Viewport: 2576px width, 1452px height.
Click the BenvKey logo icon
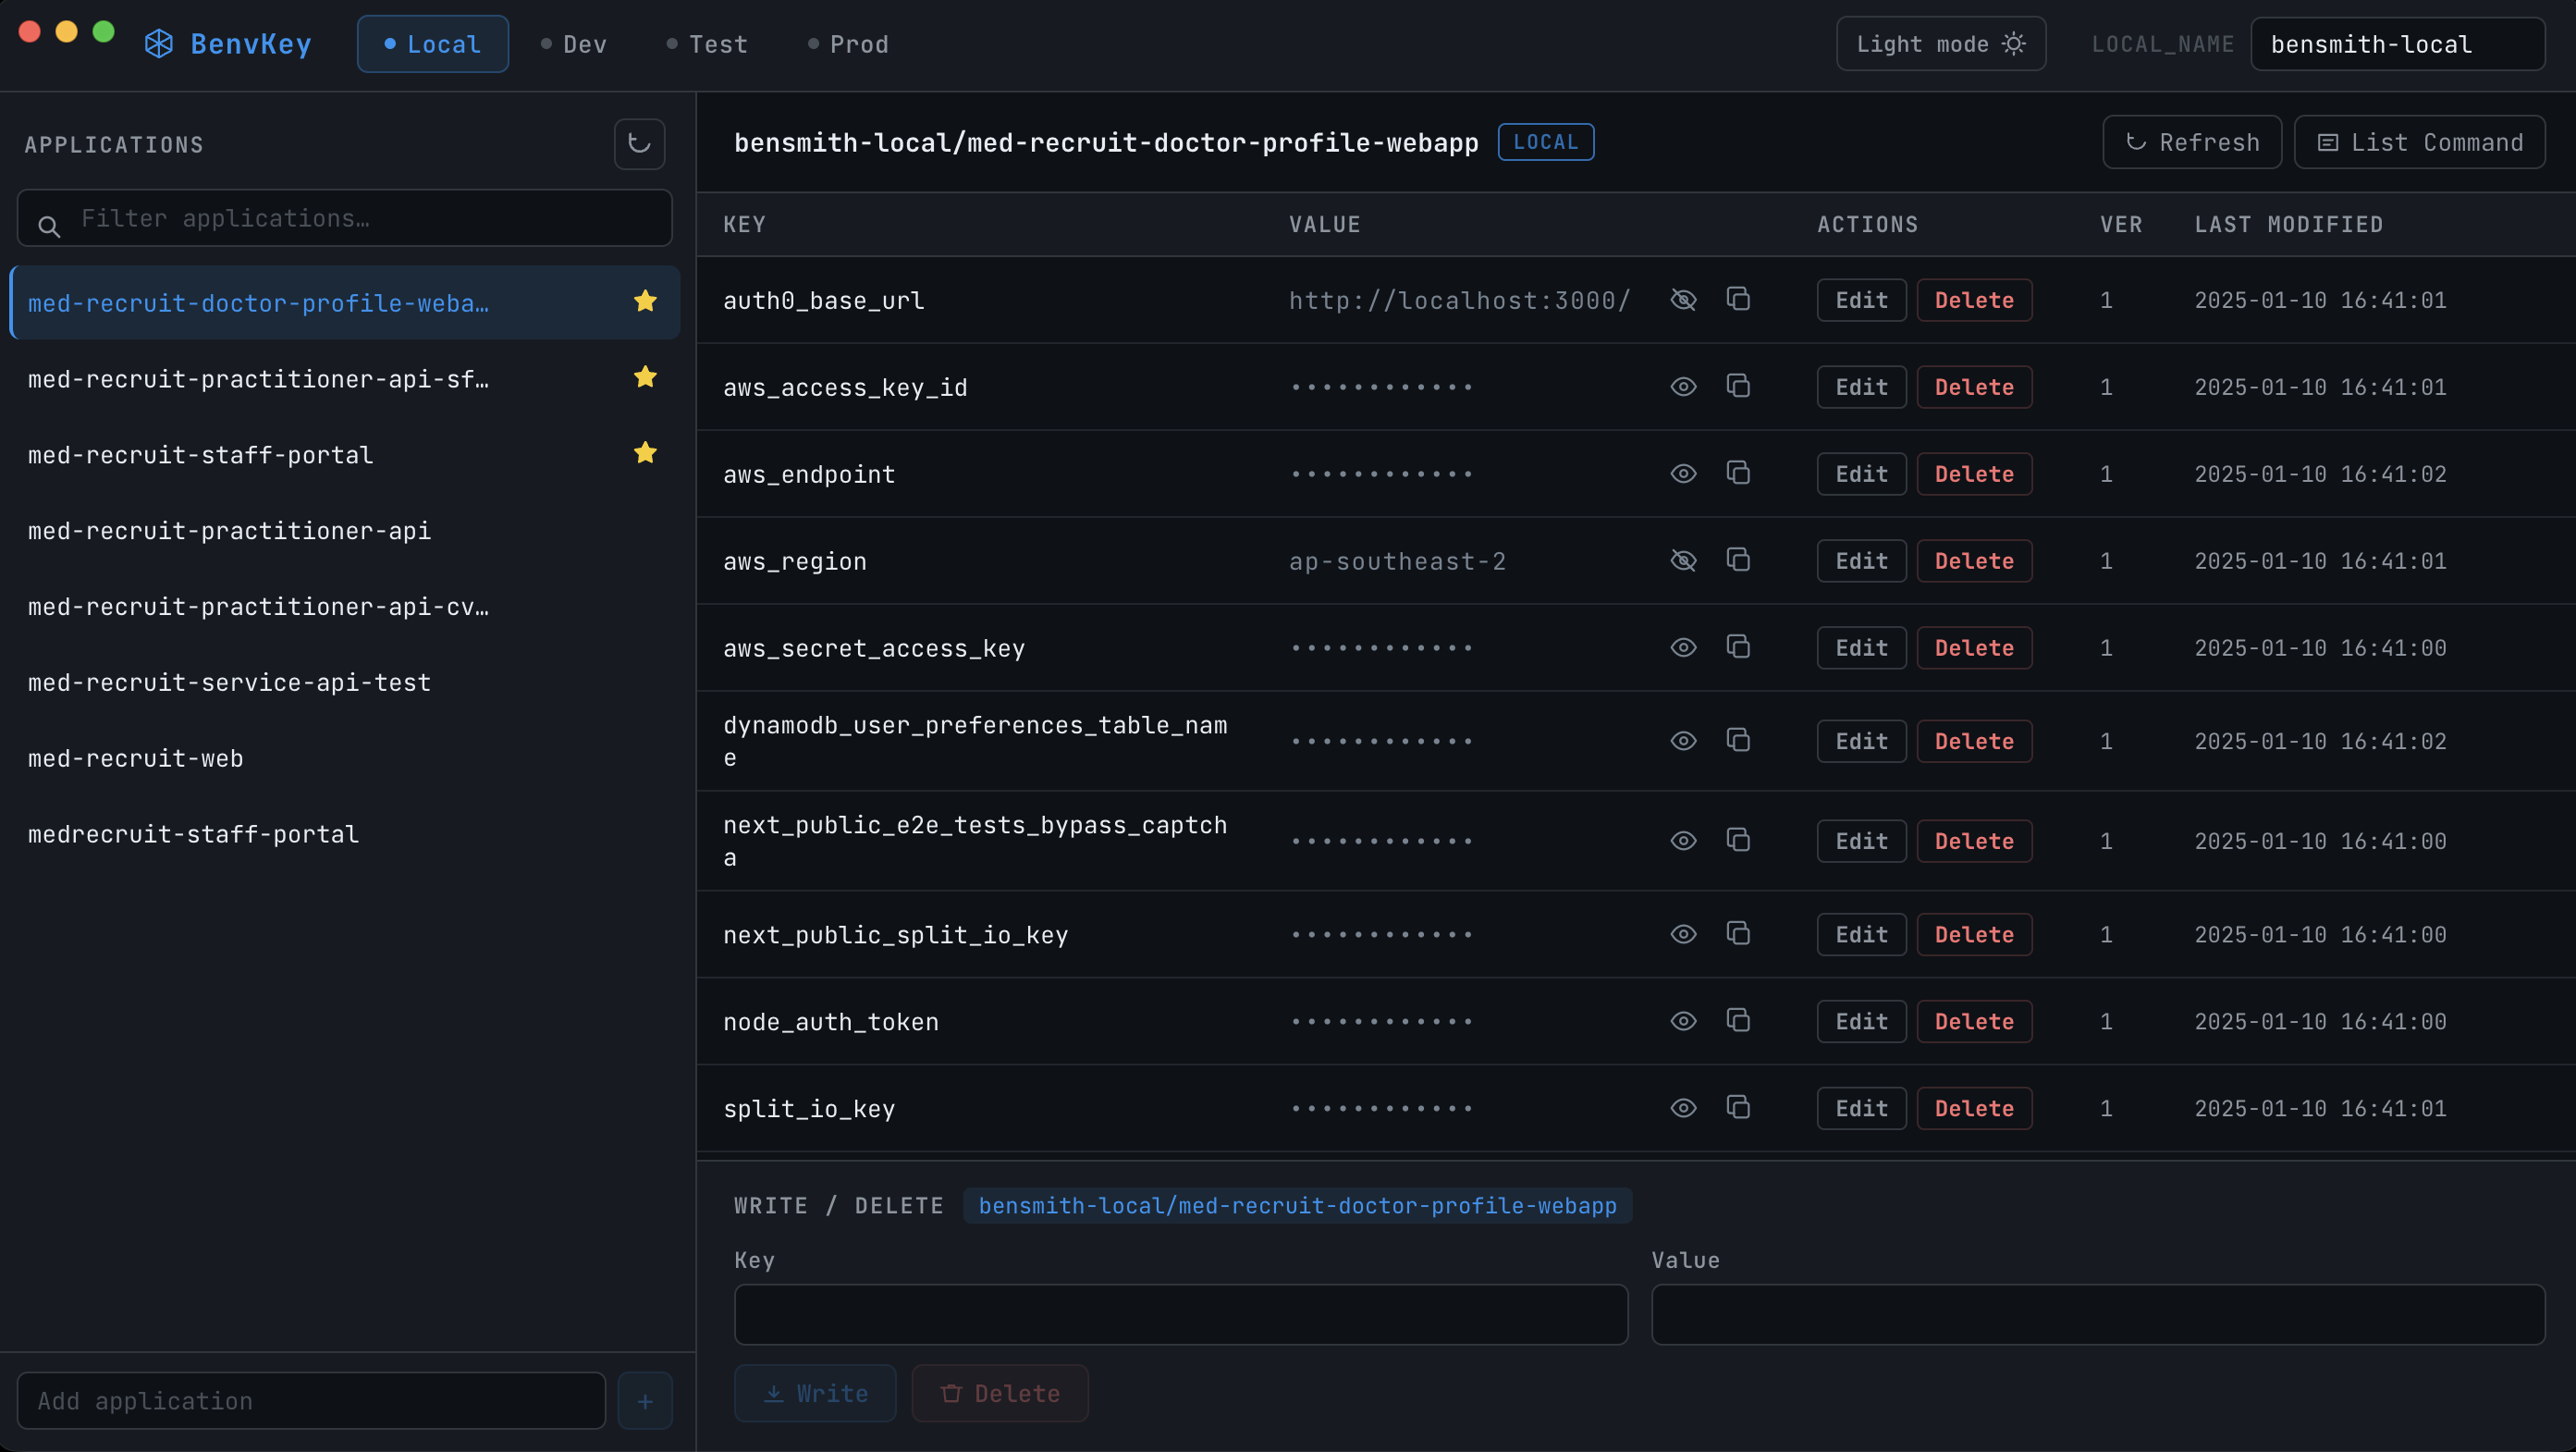159,44
